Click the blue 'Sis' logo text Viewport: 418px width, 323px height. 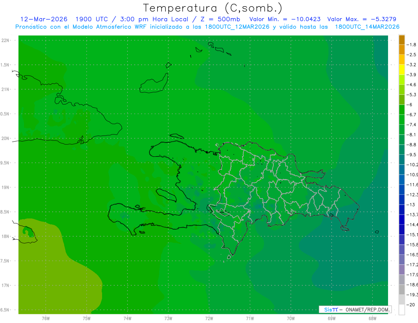coord(328,309)
